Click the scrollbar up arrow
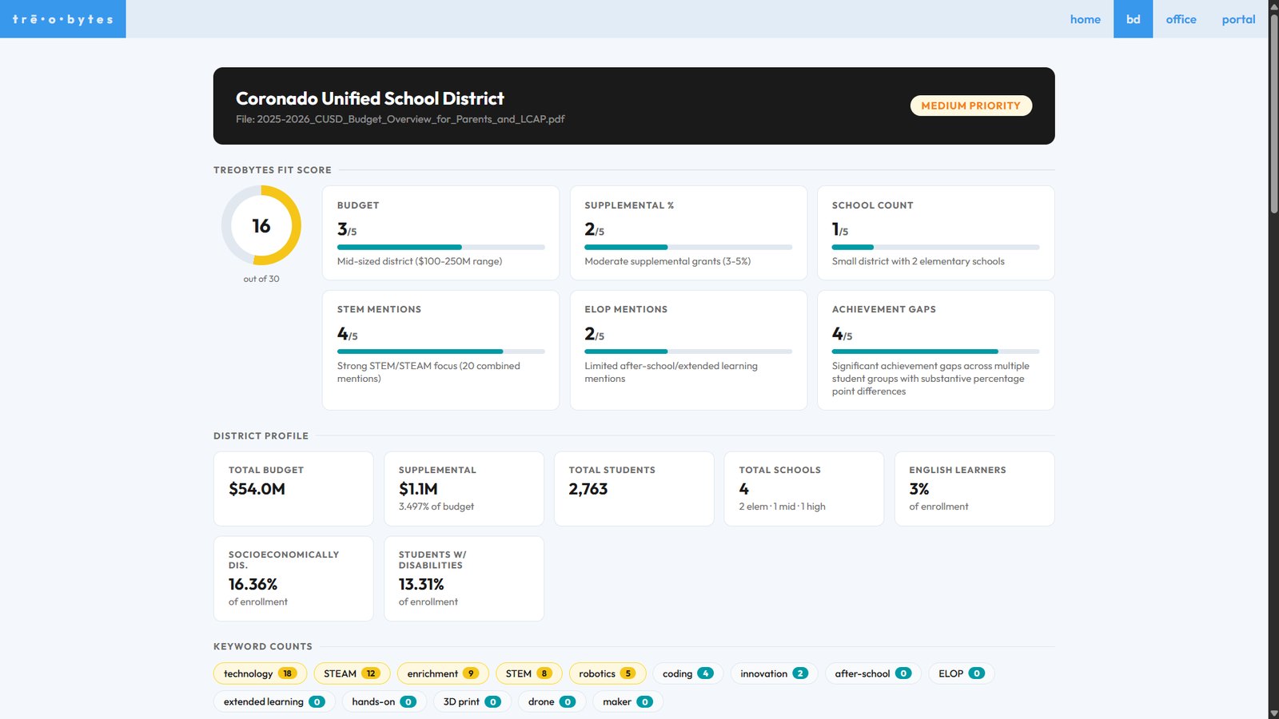The height and width of the screenshot is (719, 1279). point(1273,6)
